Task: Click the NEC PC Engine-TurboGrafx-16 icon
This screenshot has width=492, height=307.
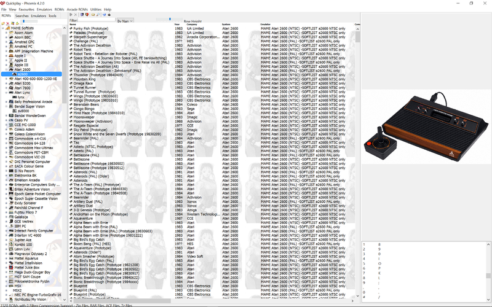Action: click(11, 295)
